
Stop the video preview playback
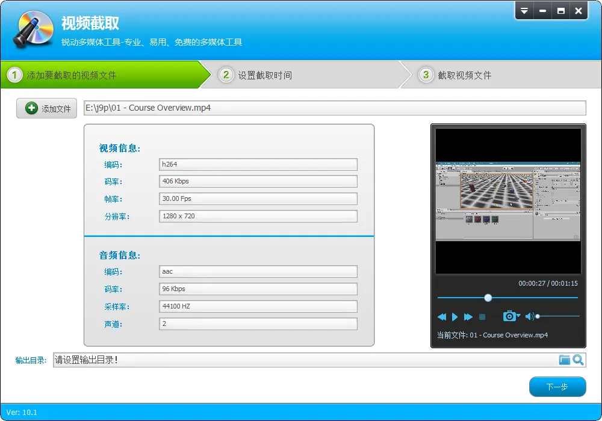[x=482, y=317]
